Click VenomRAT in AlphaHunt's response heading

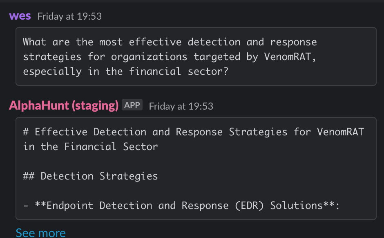(340, 132)
